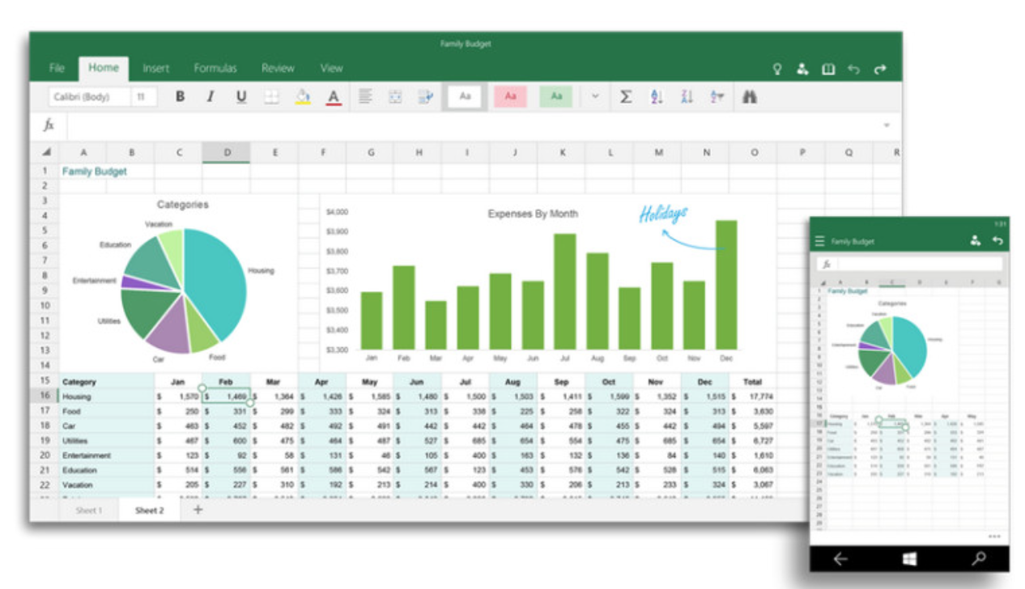Apply the red Aa cell style
The width and height of the screenshot is (1025, 589).
[x=511, y=97]
